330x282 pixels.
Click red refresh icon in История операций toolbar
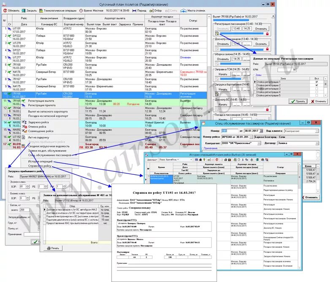(x=217, y=160)
